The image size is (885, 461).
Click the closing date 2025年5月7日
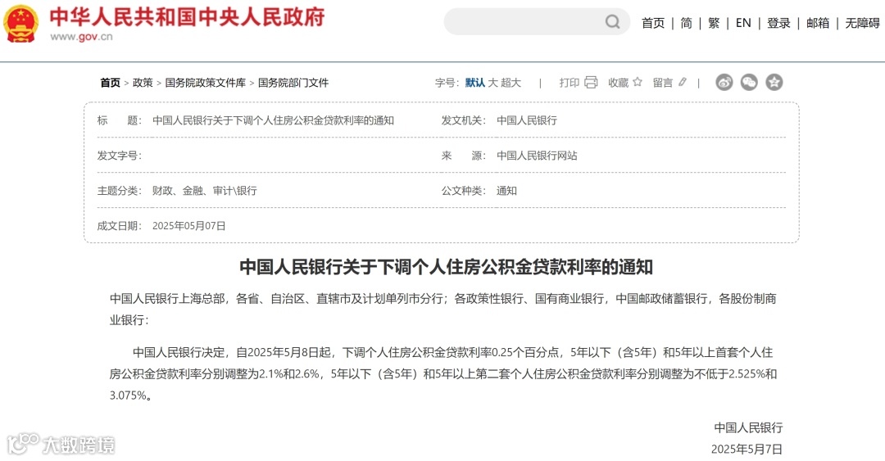coord(747,450)
